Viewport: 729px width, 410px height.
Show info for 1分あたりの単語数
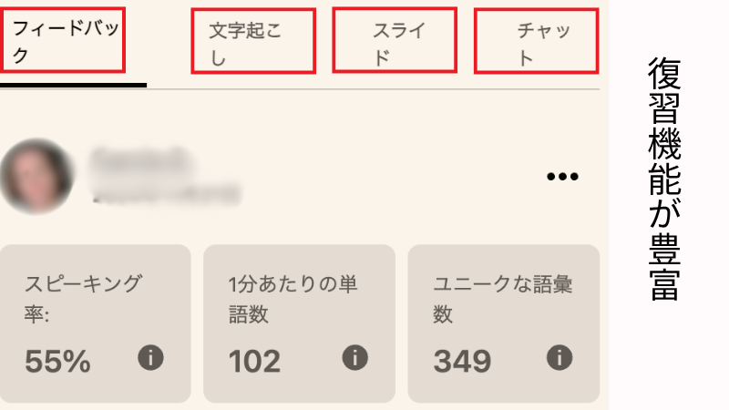tap(355, 358)
